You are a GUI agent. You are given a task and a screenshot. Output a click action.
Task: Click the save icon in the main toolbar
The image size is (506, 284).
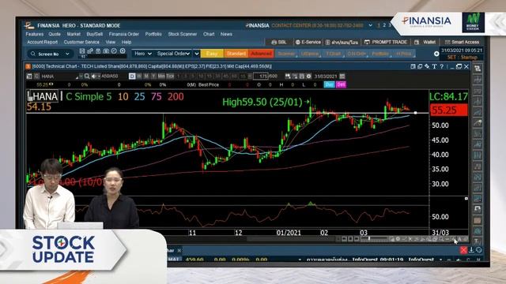click(98, 51)
